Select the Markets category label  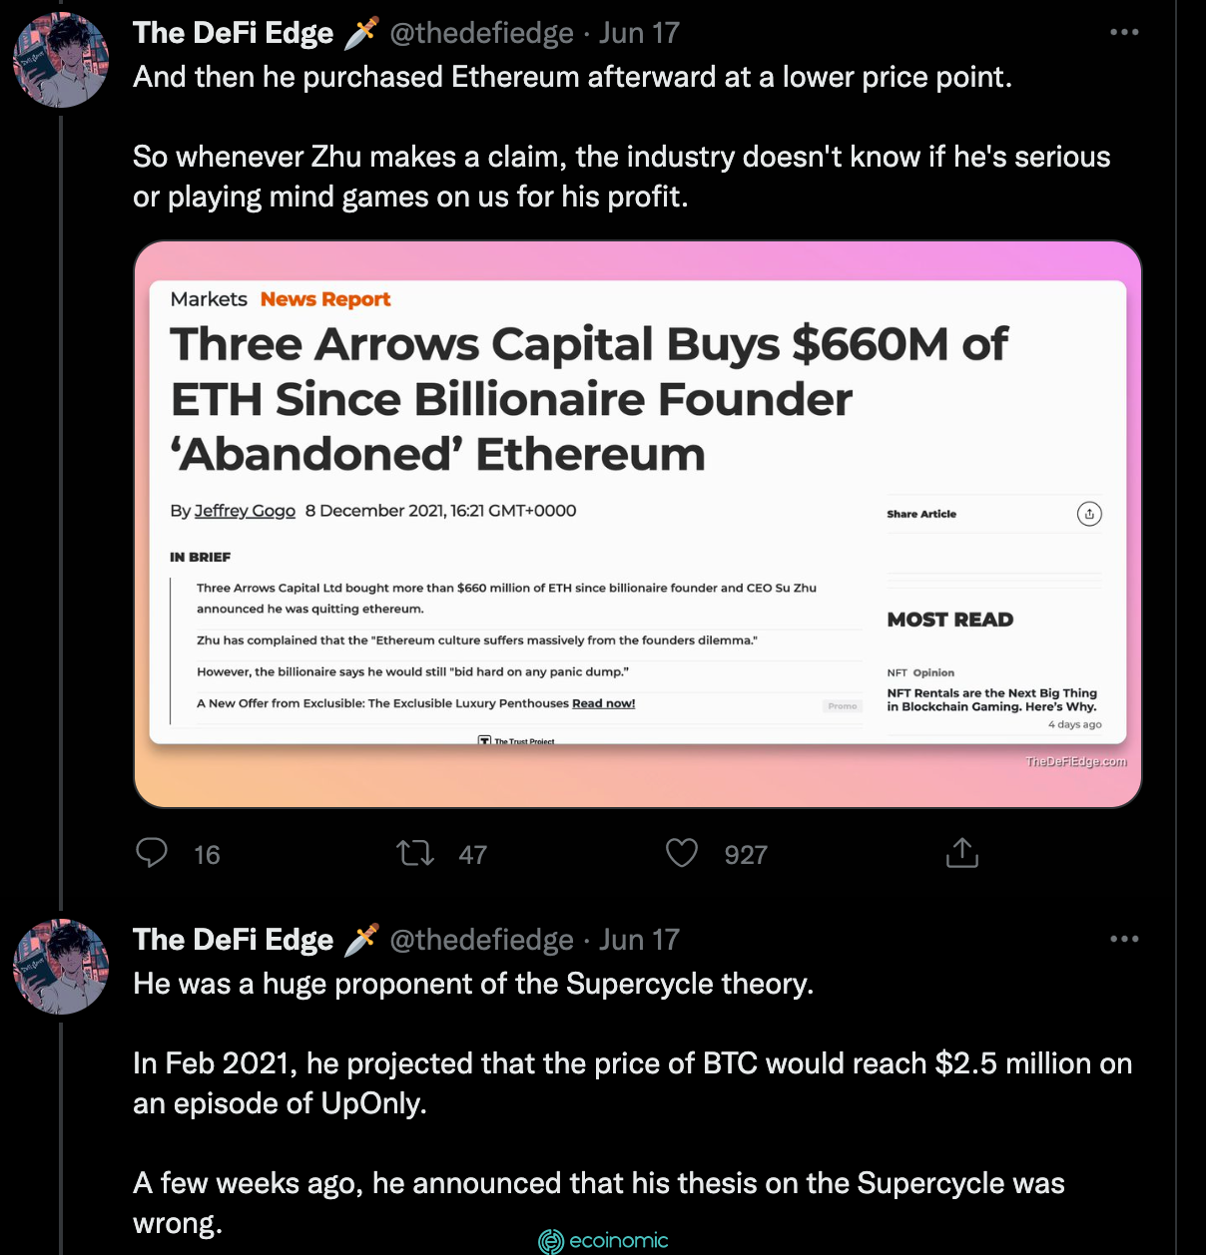[x=209, y=299]
